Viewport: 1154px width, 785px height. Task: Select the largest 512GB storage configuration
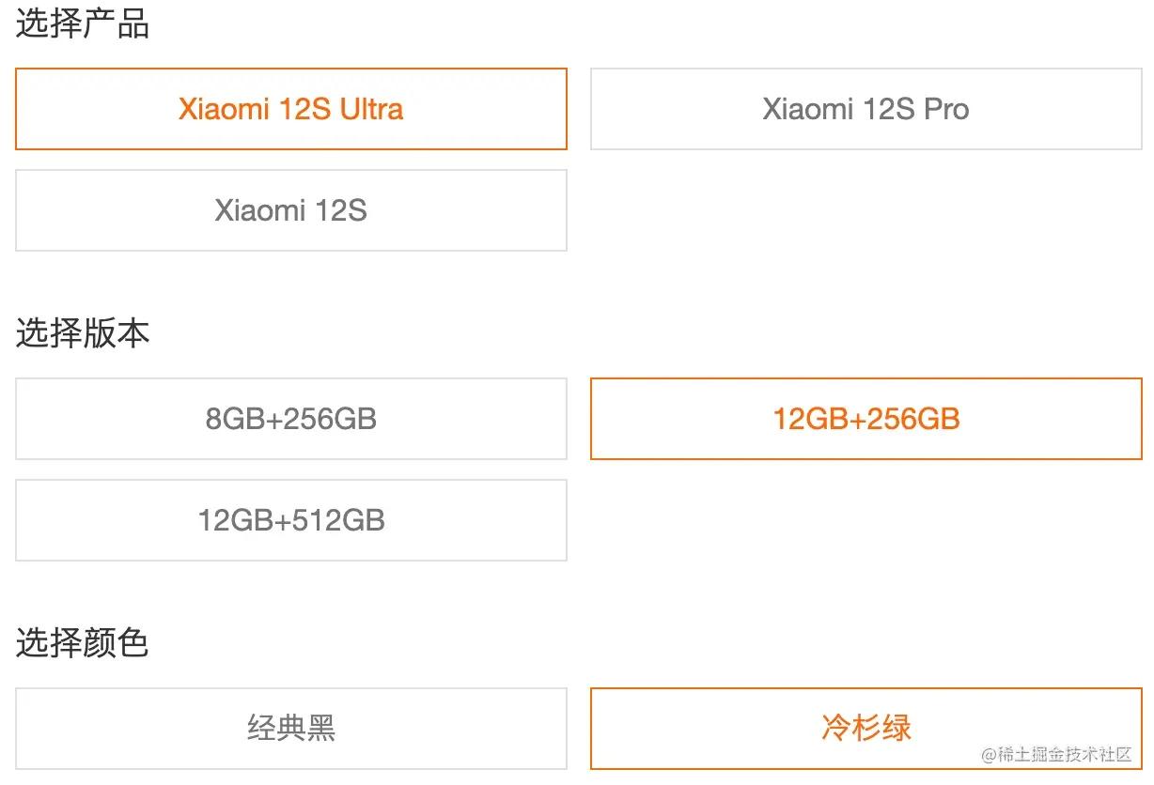click(x=291, y=520)
